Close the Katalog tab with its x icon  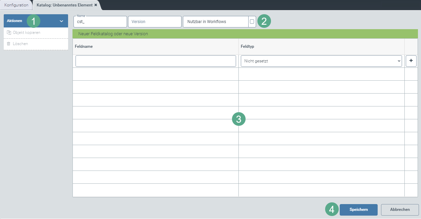(96, 5)
